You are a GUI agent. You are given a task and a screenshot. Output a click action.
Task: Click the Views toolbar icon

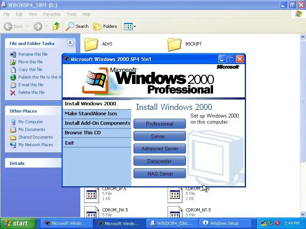pyautogui.click(x=128, y=26)
